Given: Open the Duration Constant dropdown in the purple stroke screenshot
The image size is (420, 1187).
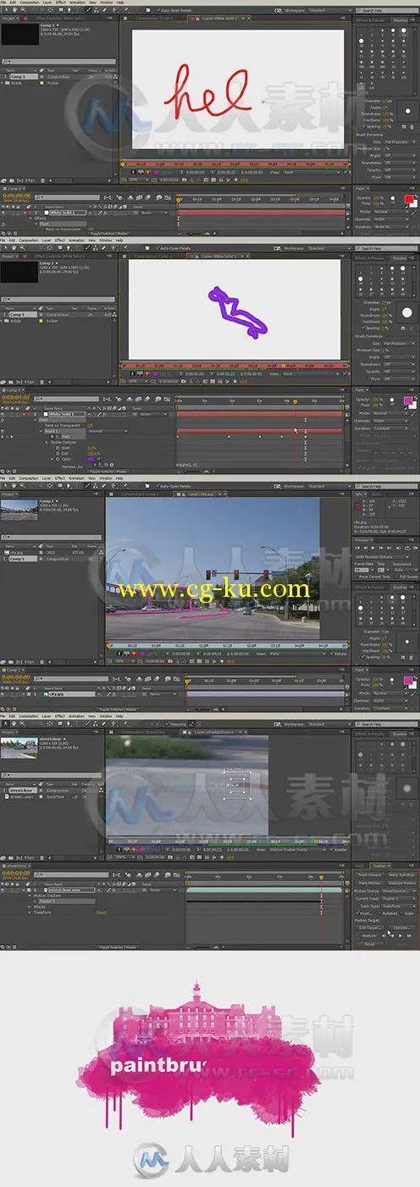Looking at the screenshot, I should click(x=390, y=428).
